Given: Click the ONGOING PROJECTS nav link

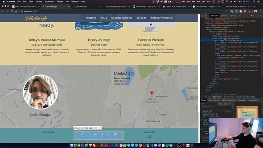Looking at the screenshot, I should [x=122, y=18].
